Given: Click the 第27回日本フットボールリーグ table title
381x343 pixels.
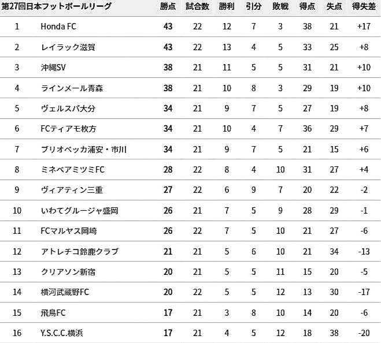Looking at the screenshot, I should pyautogui.click(x=57, y=7).
